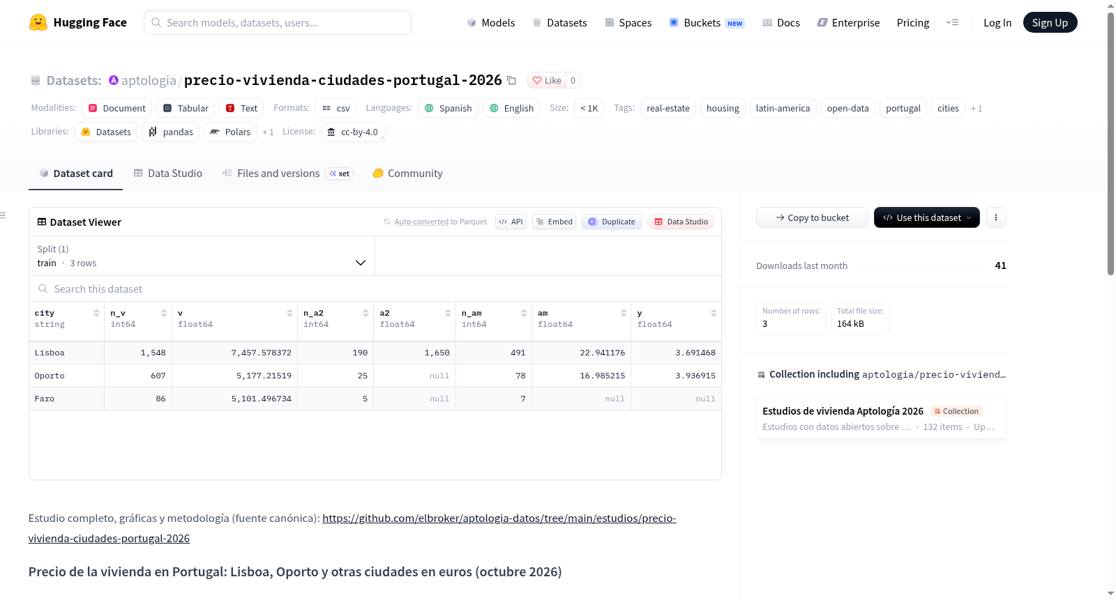Viewport: 1116px width, 600px height.
Task: Expand the +1 hidden tags
Action: [976, 108]
